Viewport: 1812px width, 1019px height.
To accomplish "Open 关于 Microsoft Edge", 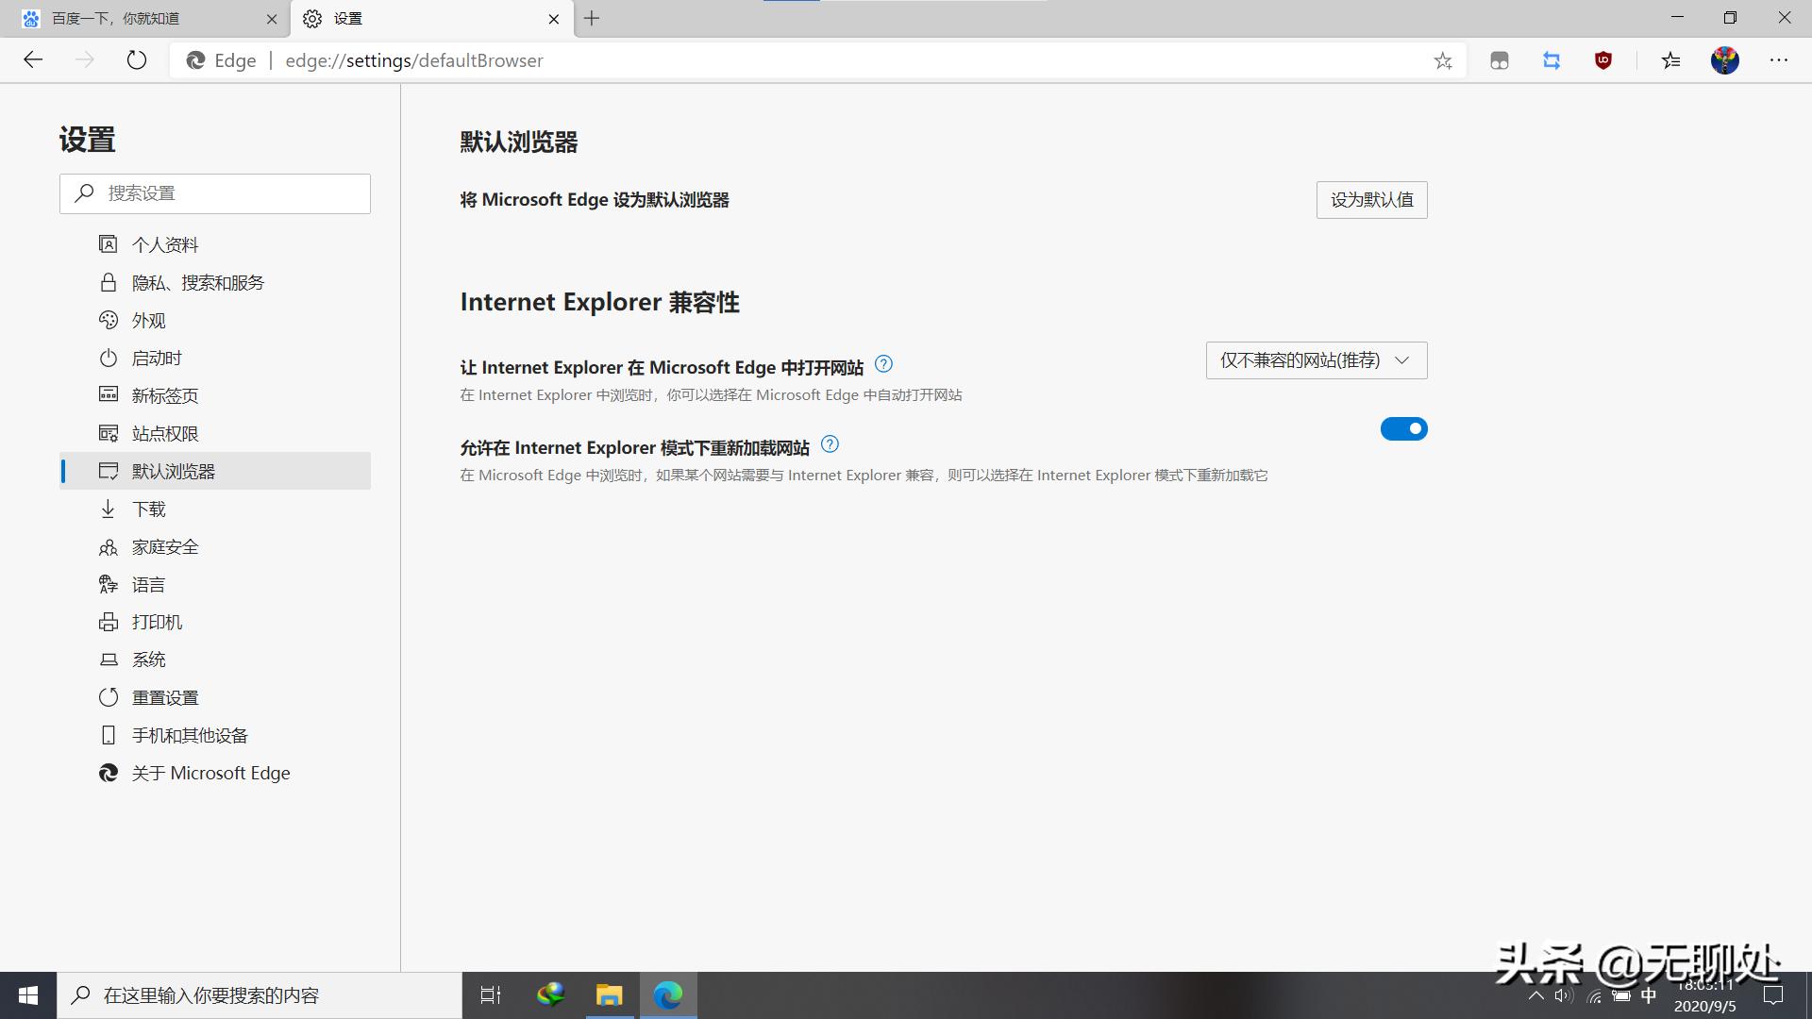I will click(211, 773).
